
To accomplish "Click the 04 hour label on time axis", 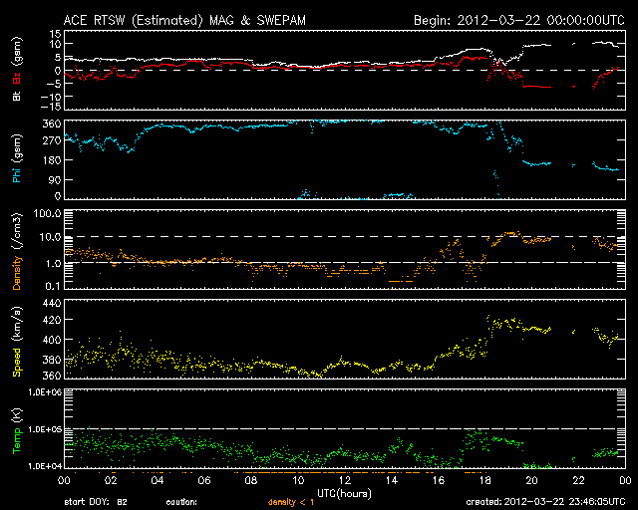I will (x=158, y=481).
